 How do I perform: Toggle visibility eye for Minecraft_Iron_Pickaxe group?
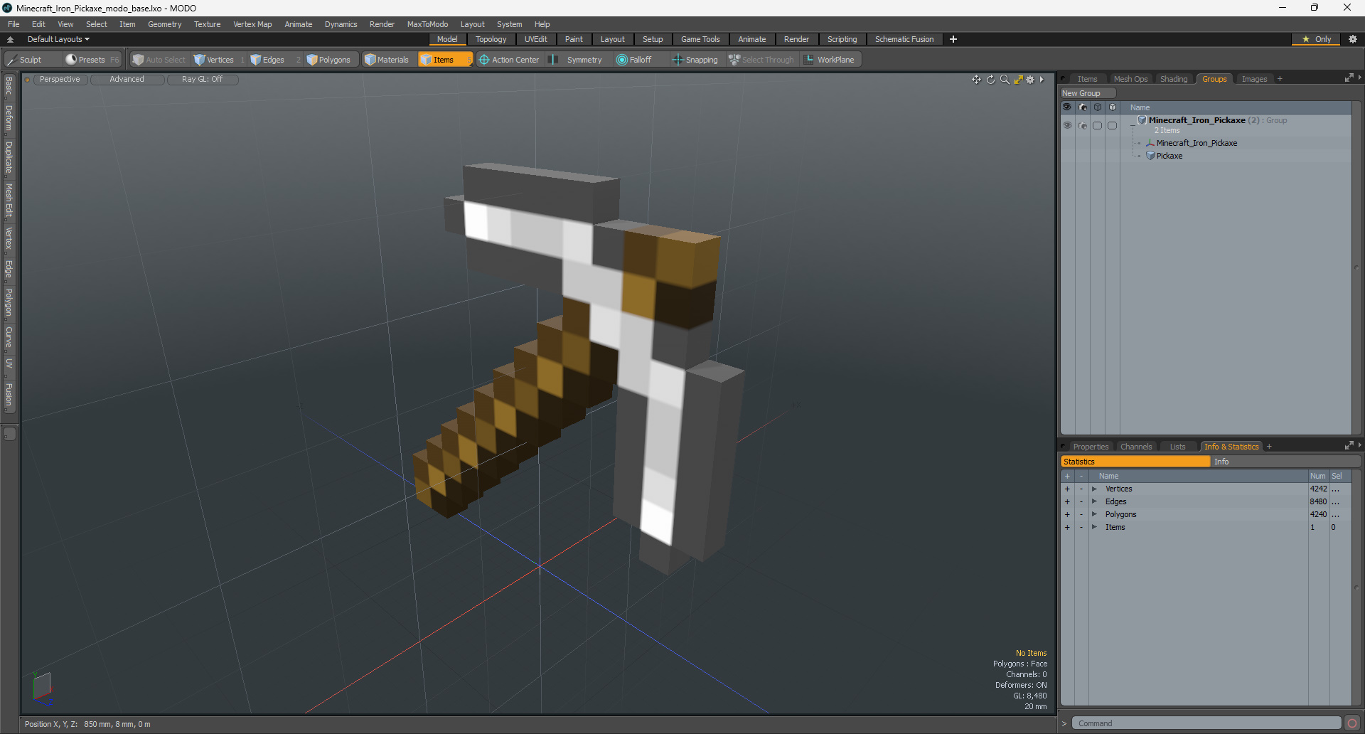1067,125
